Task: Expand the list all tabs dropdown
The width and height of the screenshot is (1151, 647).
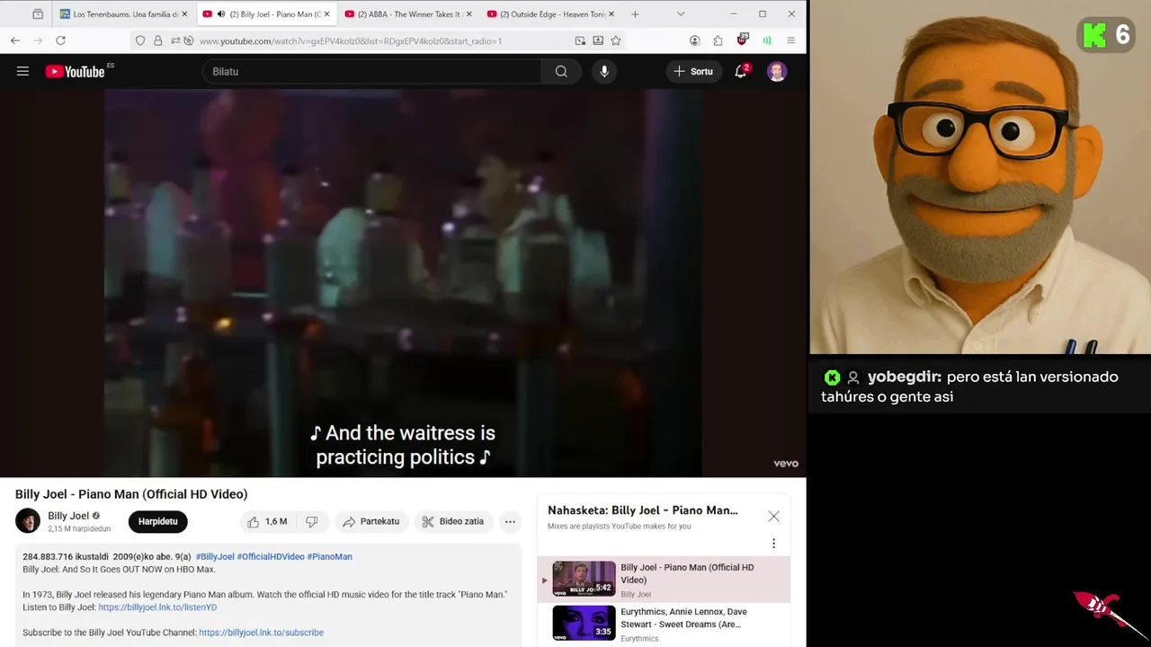Action: [681, 14]
